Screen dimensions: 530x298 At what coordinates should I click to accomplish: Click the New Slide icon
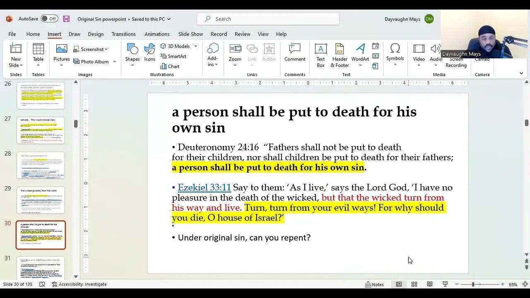(x=16, y=49)
